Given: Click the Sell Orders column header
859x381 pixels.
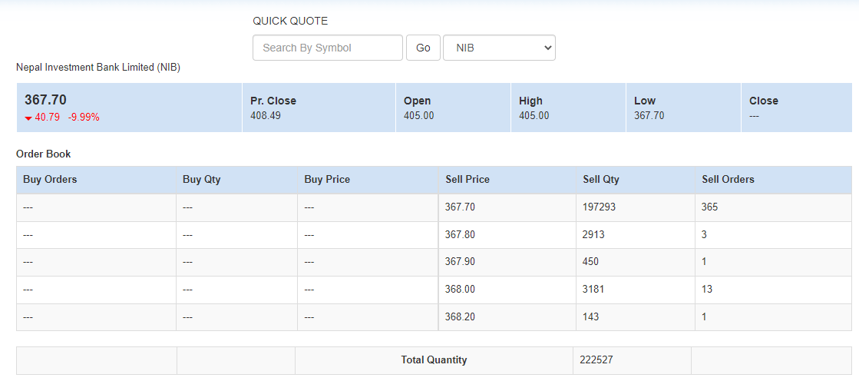Looking at the screenshot, I should (x=728, y=180).
